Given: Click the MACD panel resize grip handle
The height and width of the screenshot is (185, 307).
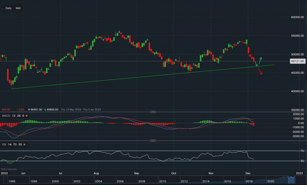Looking at the screenshot, I should click(153, 112).
